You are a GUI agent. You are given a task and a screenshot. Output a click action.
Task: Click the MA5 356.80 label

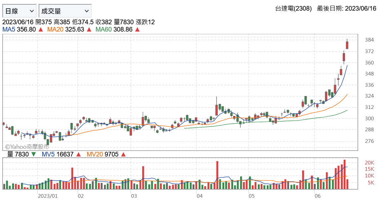19,30
